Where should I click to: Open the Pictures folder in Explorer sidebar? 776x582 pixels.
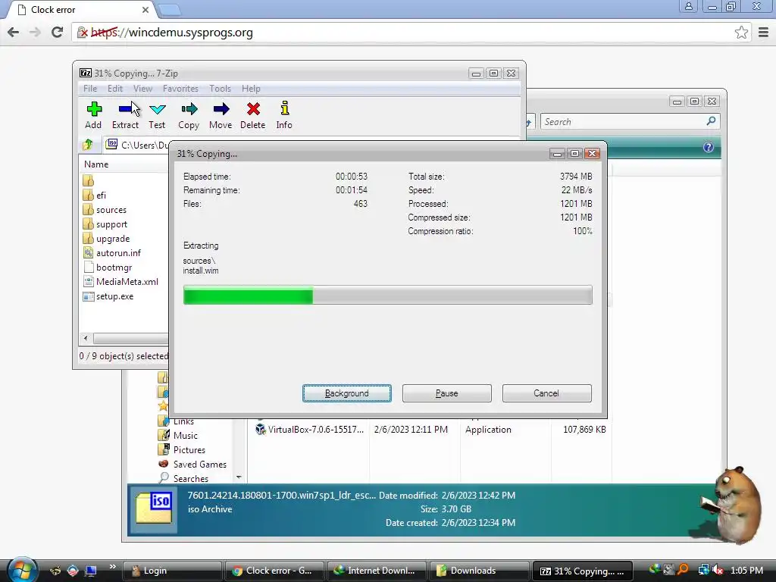182,450
